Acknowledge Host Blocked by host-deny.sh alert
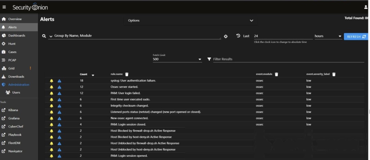Viewport: 370px width, 160px height. click(x=51, y=137)
